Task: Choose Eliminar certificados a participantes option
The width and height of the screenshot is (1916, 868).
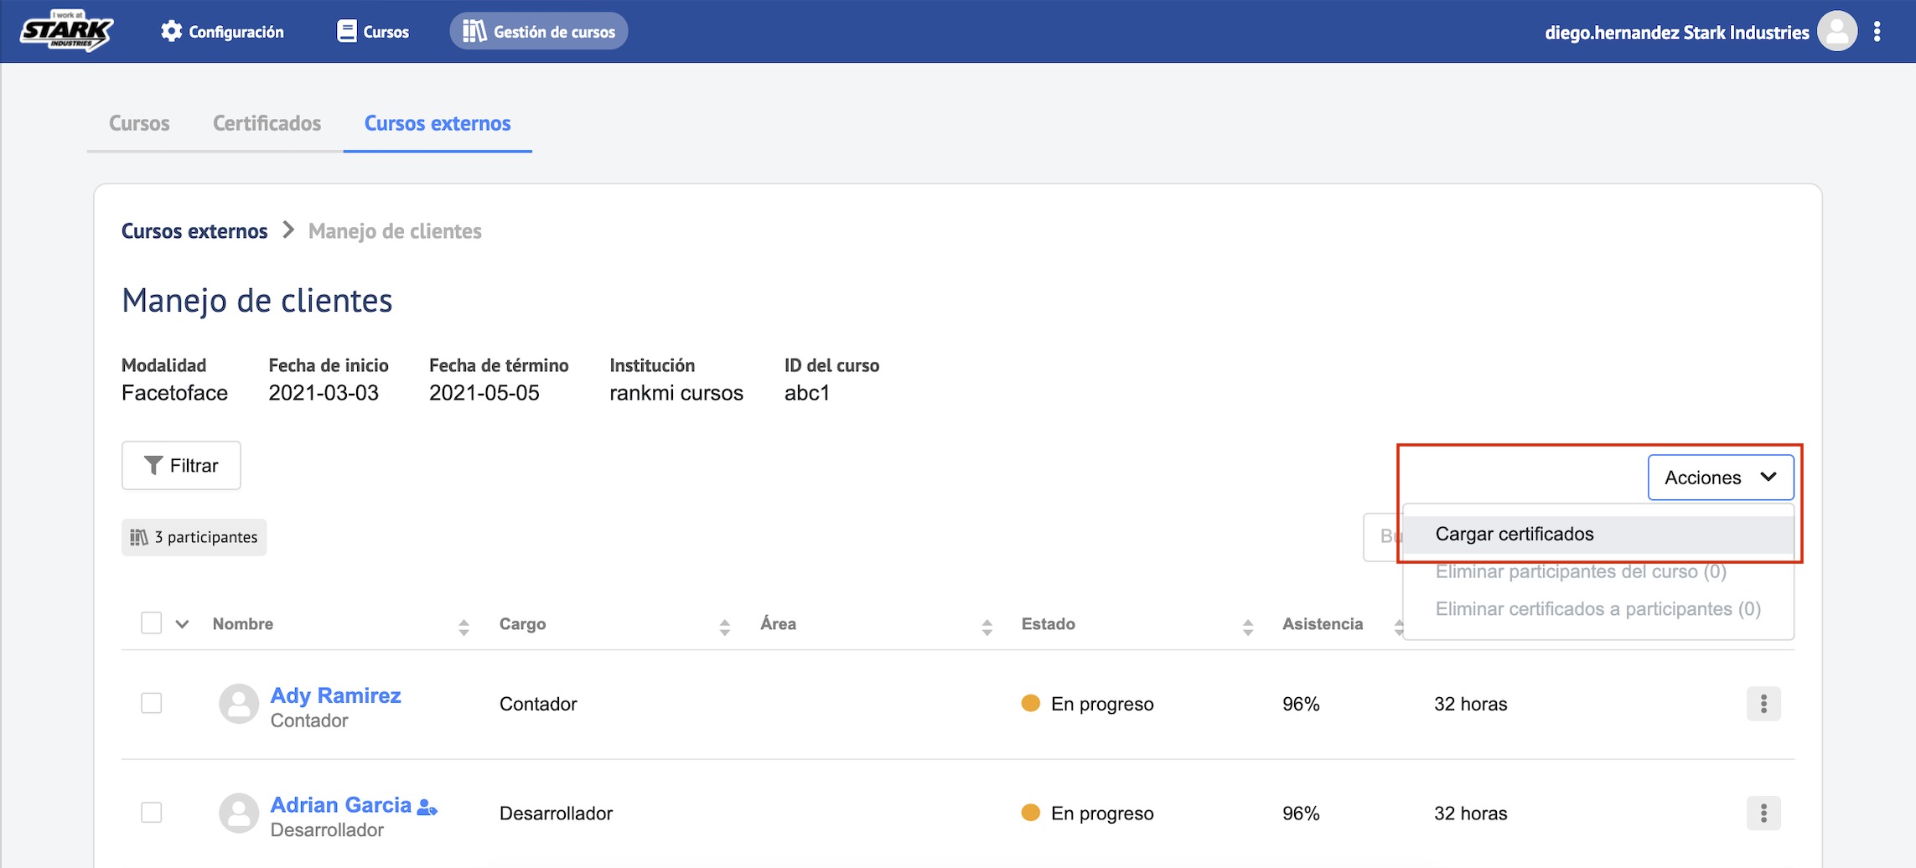Action: pos(1598,609)
